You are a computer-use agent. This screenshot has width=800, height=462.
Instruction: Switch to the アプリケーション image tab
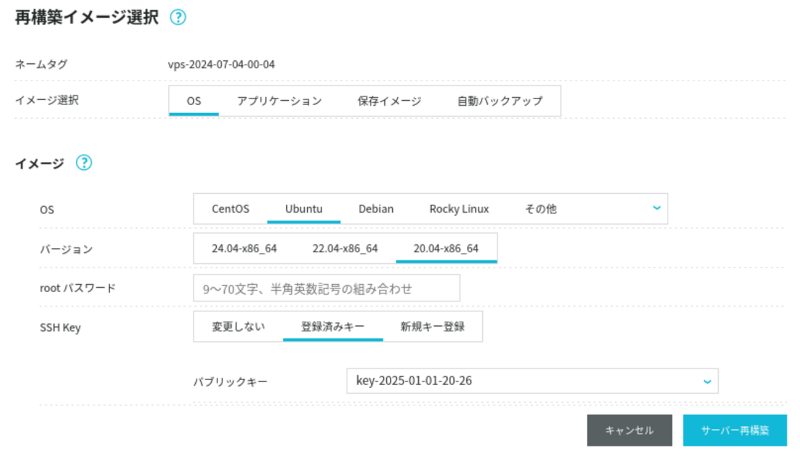click(280, 101)
